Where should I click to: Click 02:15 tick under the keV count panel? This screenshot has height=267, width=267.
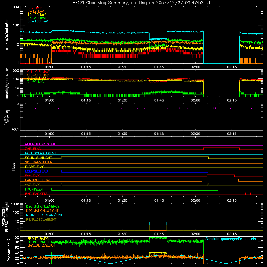pyautogui.click(x=232, y=67)
